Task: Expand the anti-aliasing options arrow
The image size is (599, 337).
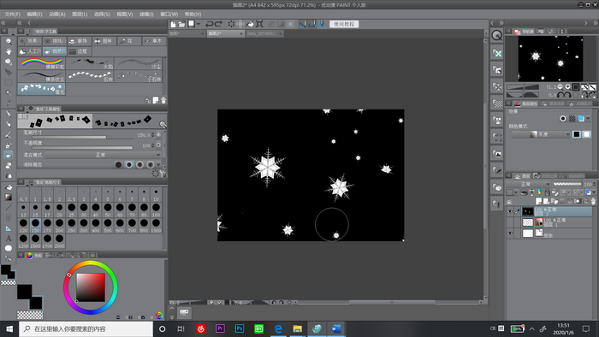Action: pos(158,164)
